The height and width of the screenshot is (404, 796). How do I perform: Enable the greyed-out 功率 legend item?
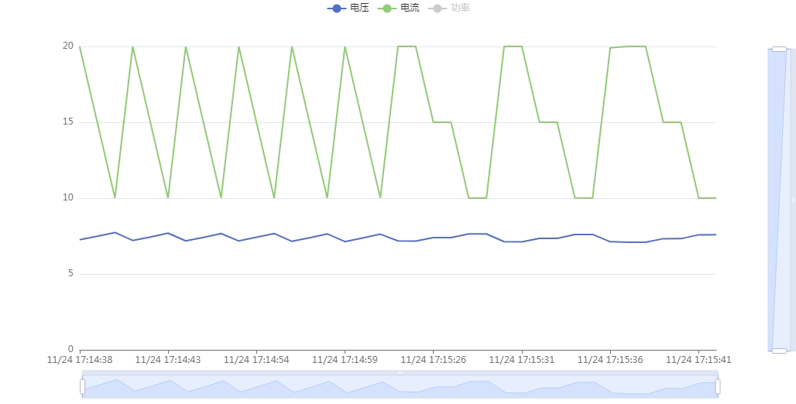pyautogui.click(x=449, y=8)
